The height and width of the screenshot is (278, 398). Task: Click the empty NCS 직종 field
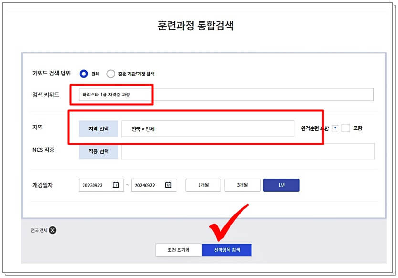(x=248, y=151)
